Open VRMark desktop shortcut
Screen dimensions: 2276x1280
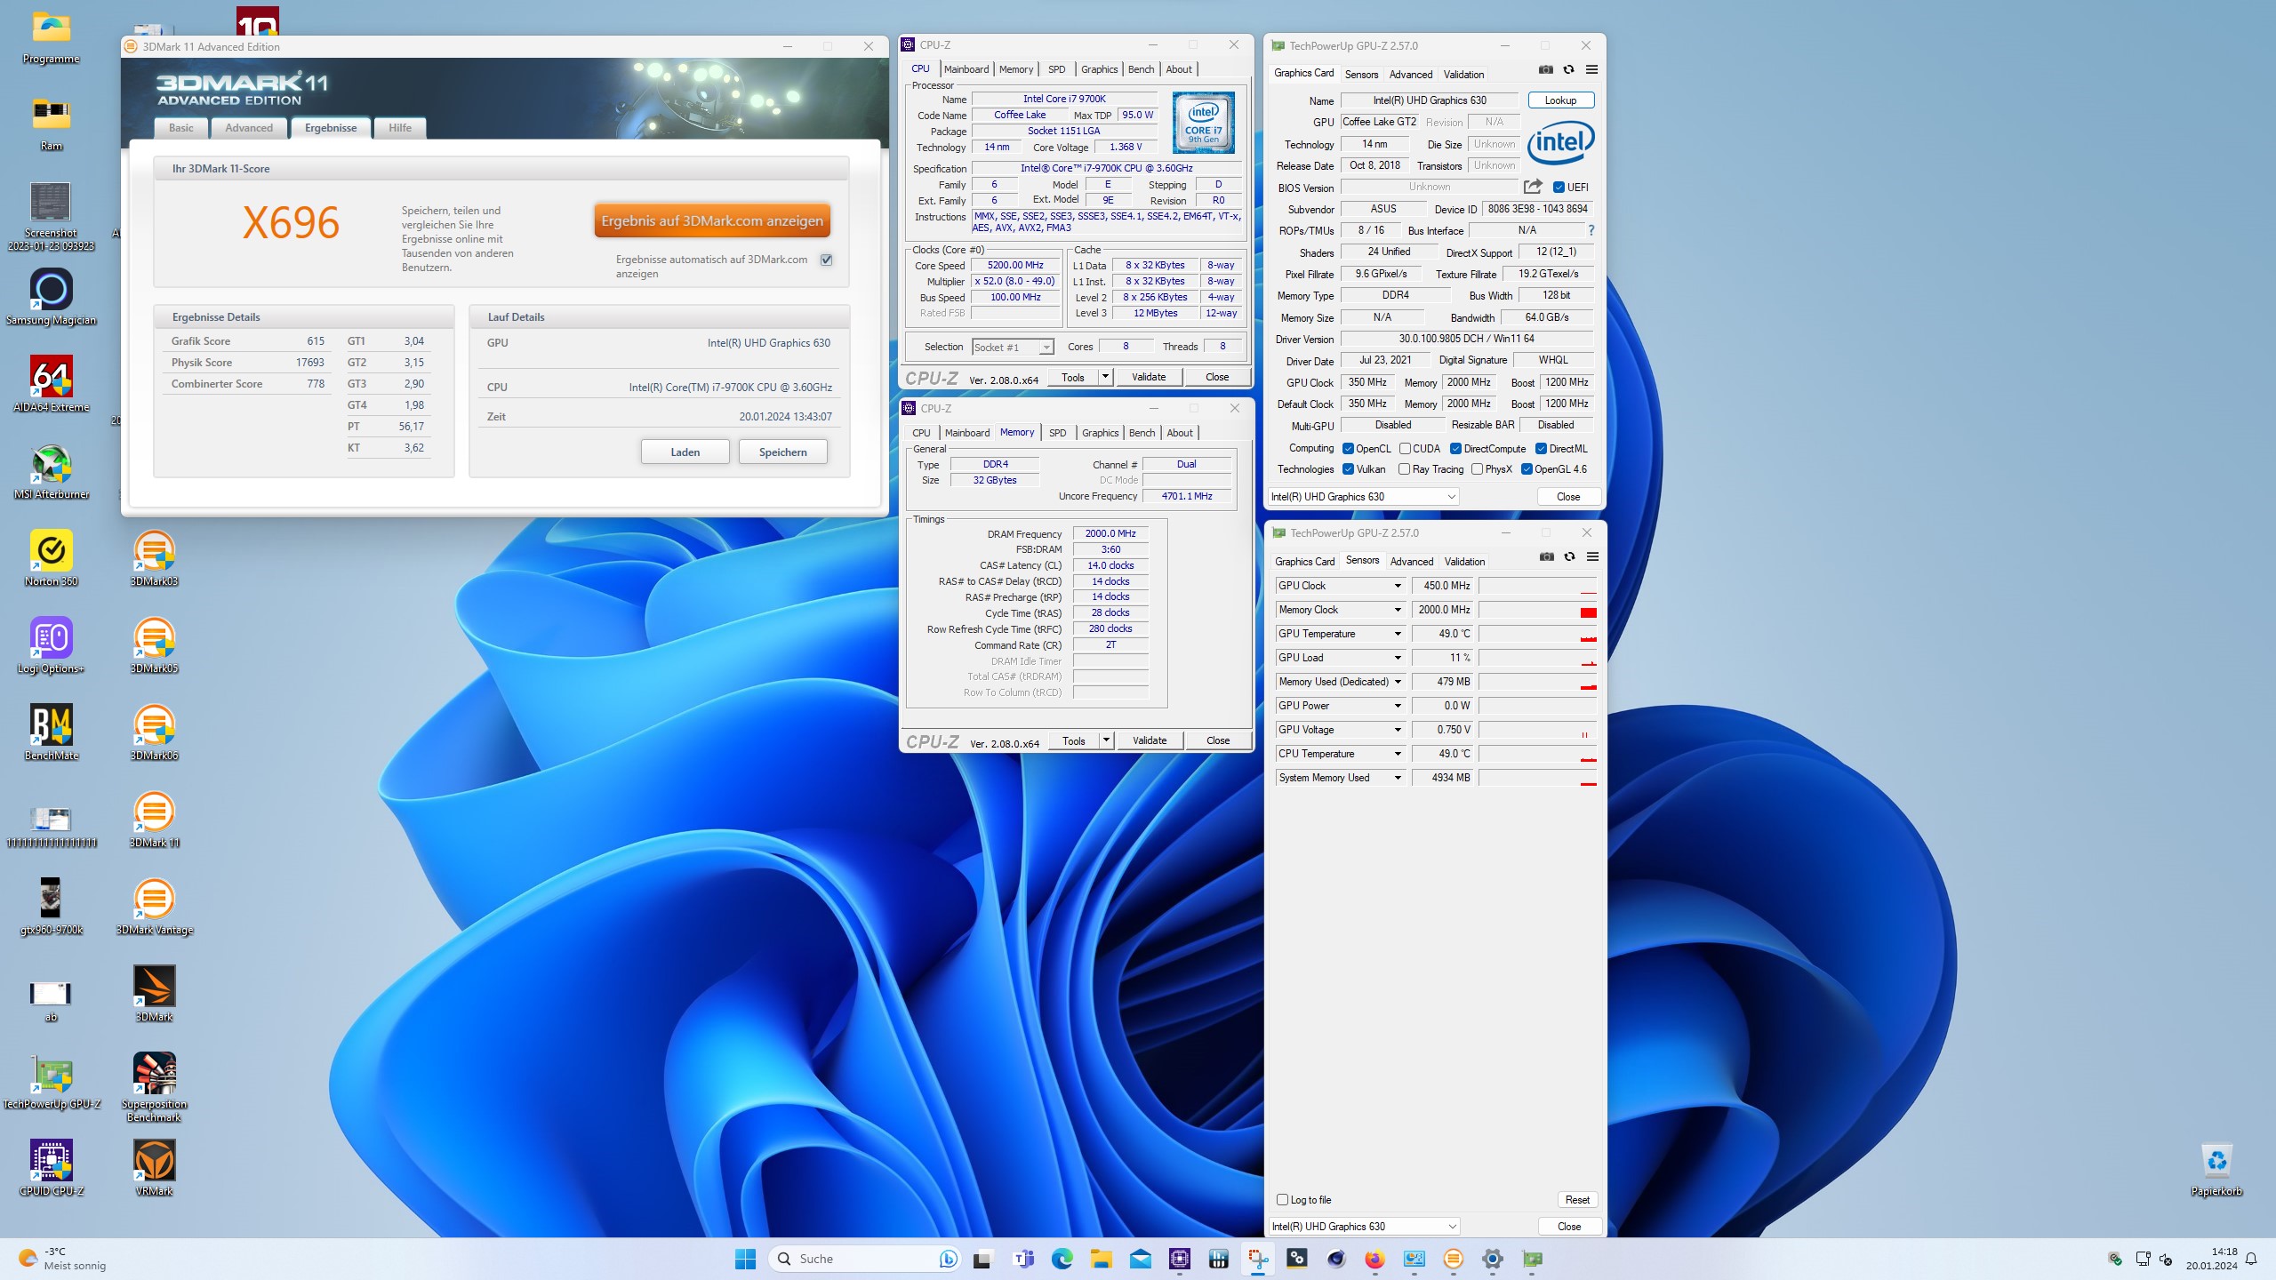point(155,1168)
